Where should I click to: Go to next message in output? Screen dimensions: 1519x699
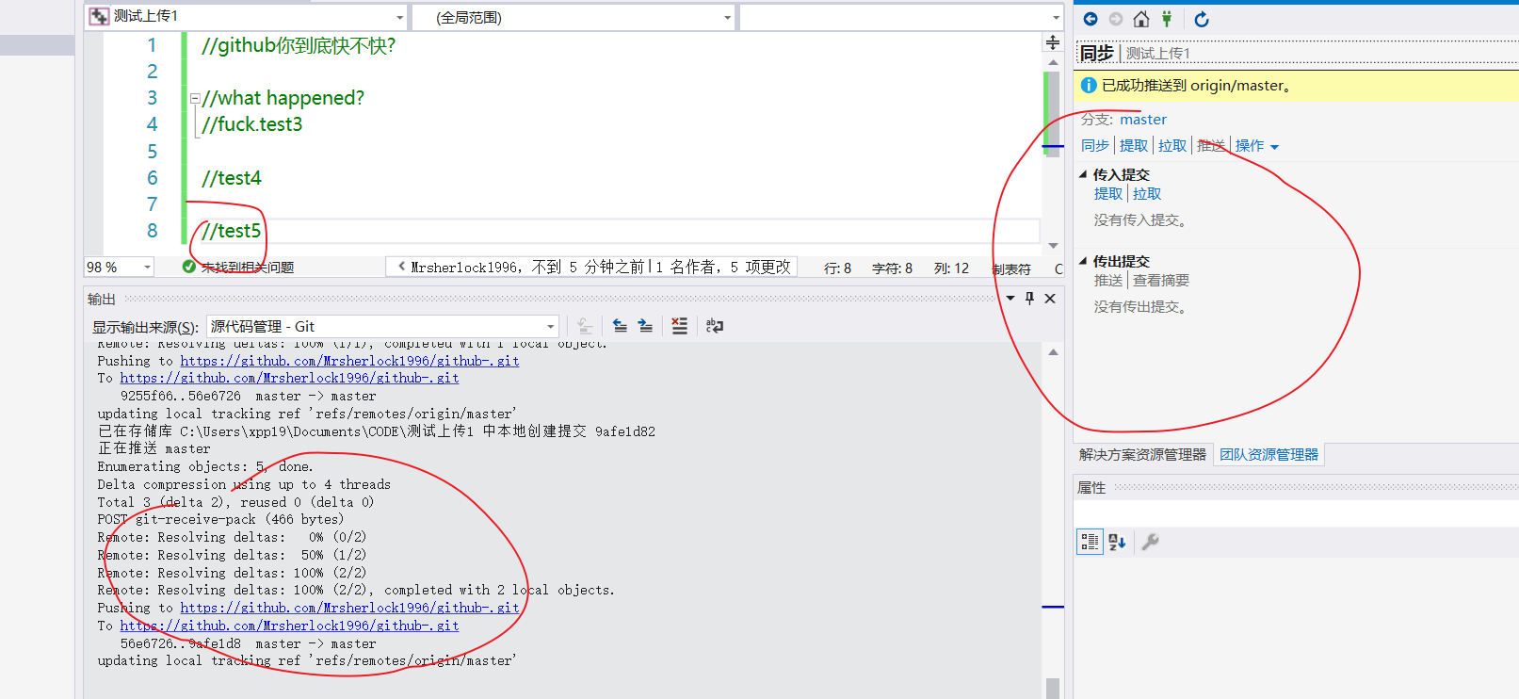(645, 326)
